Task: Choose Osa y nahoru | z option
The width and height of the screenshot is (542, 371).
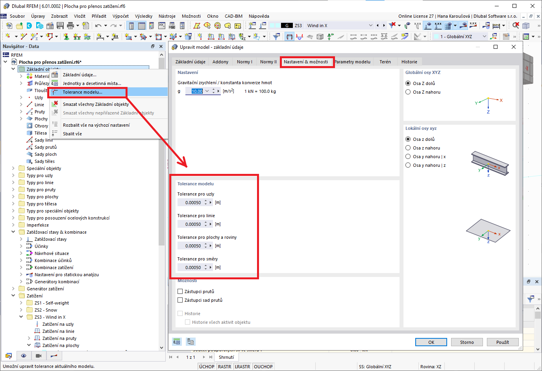Action: pos(408,165)
